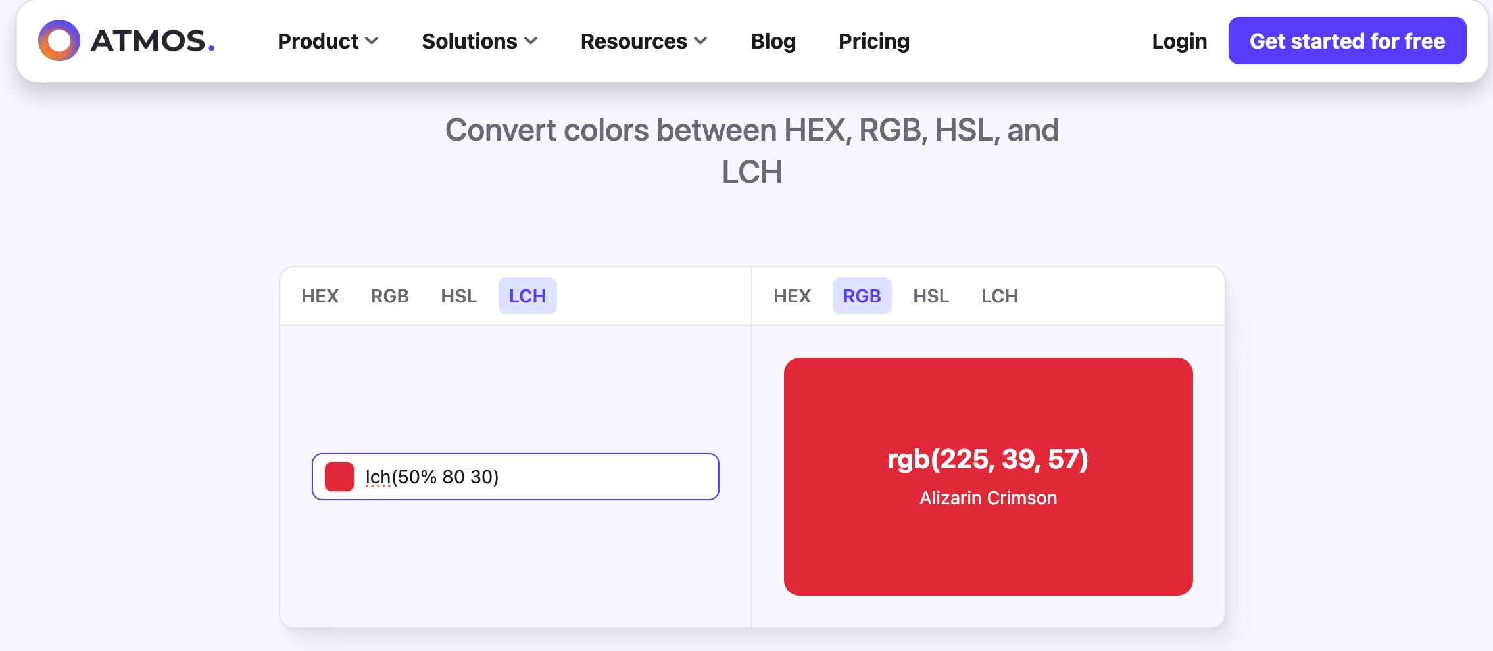Switch input panel to HSL format
Image resolution: width=1493 pixels, height=651 pixels.
coord(458,296)
